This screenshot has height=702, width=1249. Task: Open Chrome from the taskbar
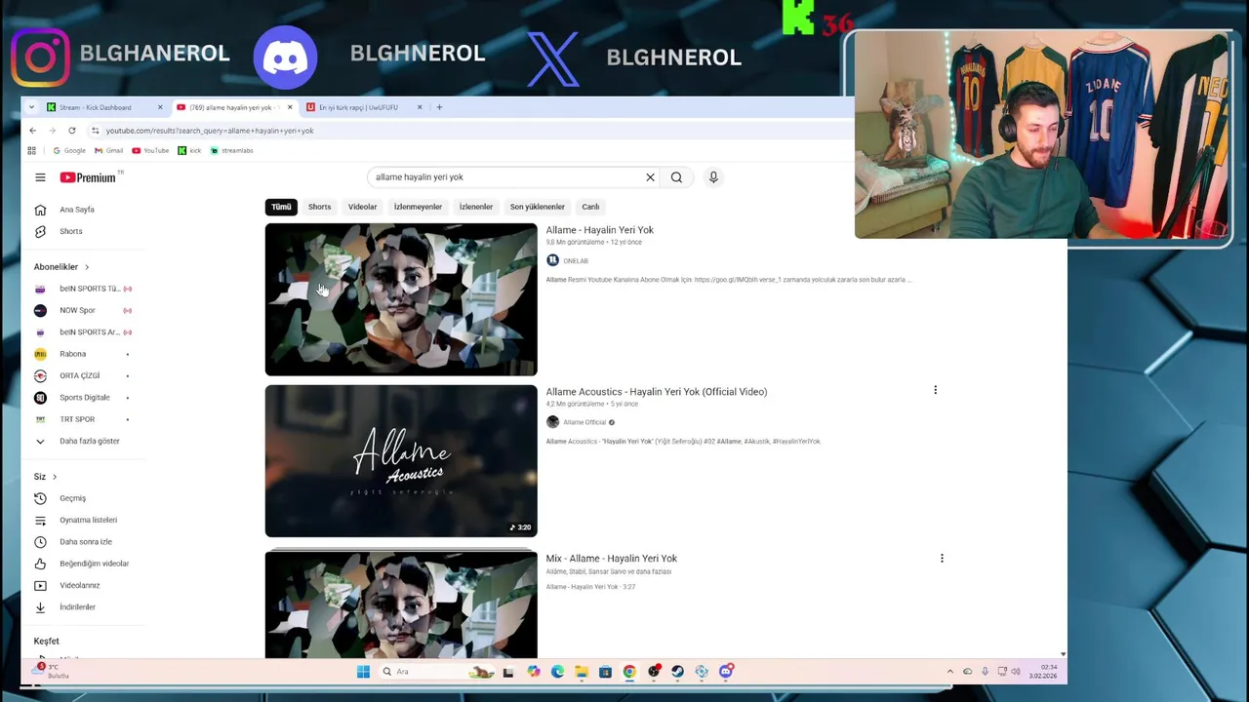pyautogui.click(x=629, y=672)
